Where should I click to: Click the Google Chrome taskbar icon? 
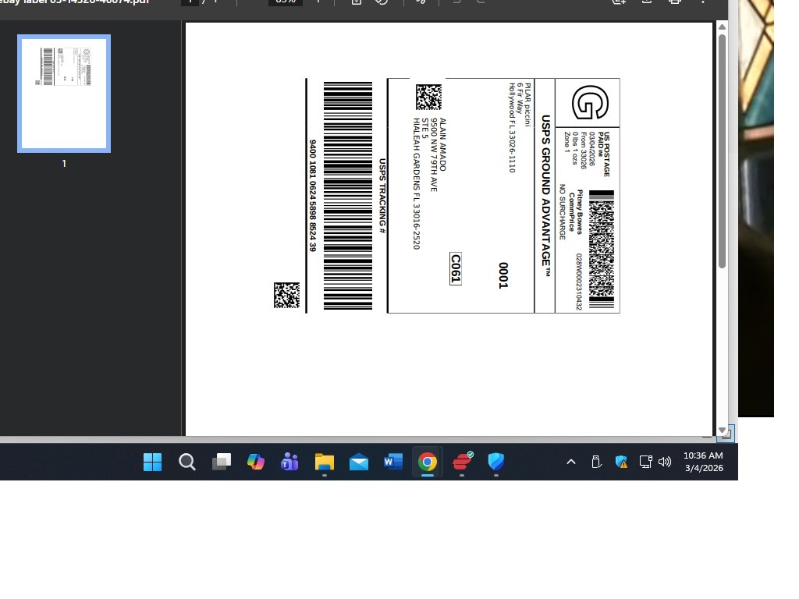point(427,463)
